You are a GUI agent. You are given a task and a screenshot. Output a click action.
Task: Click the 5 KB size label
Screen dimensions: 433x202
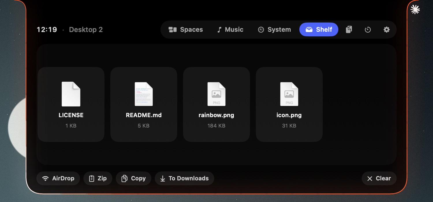(x=144, y=126)
